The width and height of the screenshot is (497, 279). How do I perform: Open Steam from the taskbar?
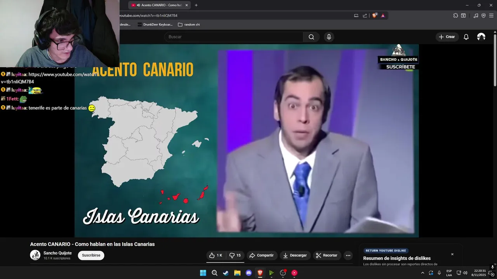[x=226, y=273]
